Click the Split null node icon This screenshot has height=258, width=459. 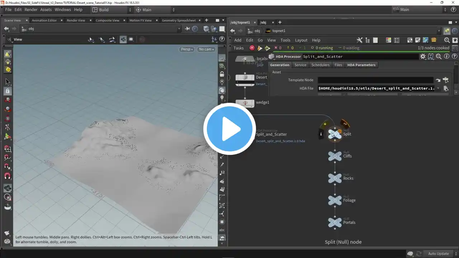click(x=335, y=134)
